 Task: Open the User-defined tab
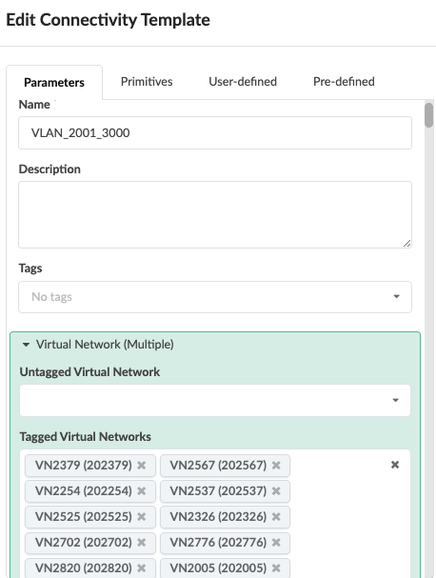pyautogui.click(x=243, y=82)
